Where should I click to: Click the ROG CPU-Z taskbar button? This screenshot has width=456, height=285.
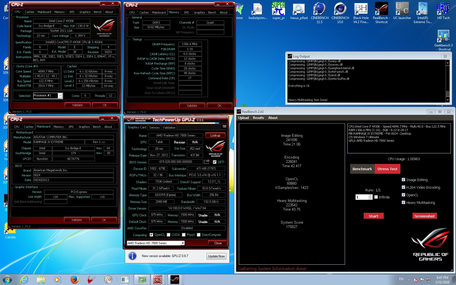click(x=157, y=280)
